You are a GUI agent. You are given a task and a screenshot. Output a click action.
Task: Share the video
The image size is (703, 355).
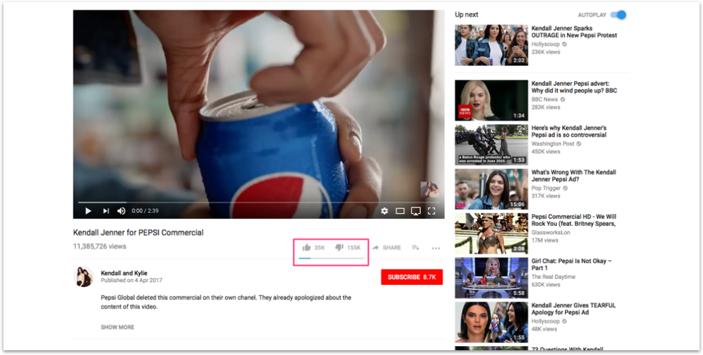coord(387,247)
